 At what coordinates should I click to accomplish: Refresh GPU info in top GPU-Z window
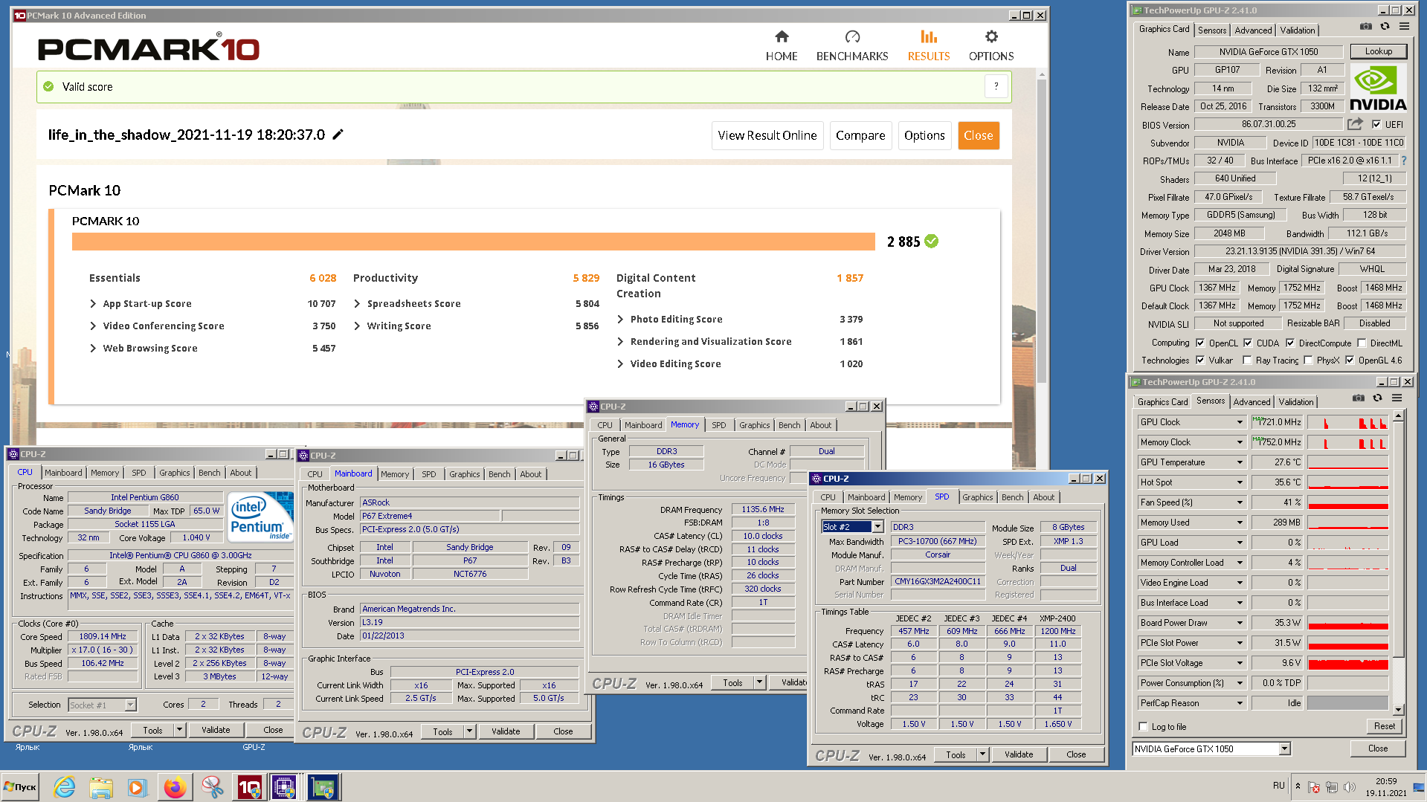click(1385, 27)
